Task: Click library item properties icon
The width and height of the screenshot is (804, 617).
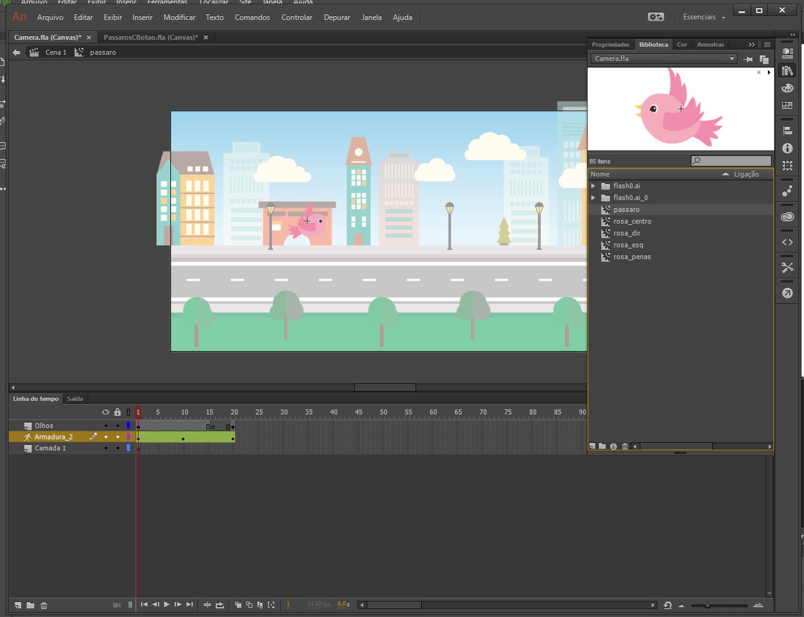Action: point(613,446)
